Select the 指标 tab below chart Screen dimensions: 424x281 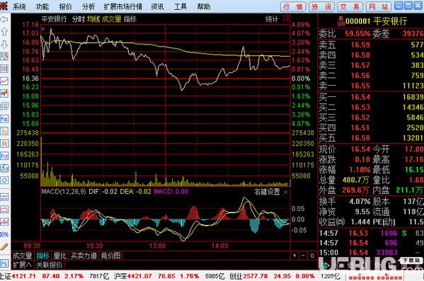click(42, 256)
